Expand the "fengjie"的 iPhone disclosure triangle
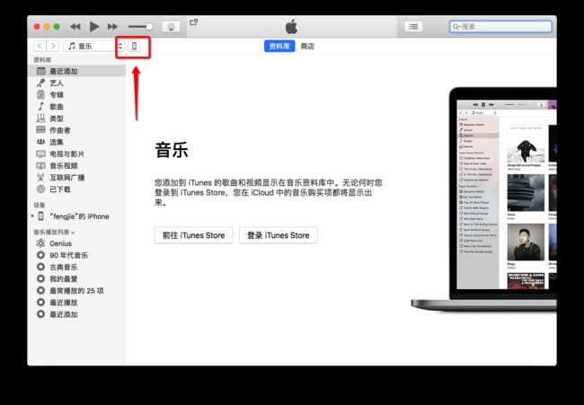The image size is (584, 405). tap(32, 216)
